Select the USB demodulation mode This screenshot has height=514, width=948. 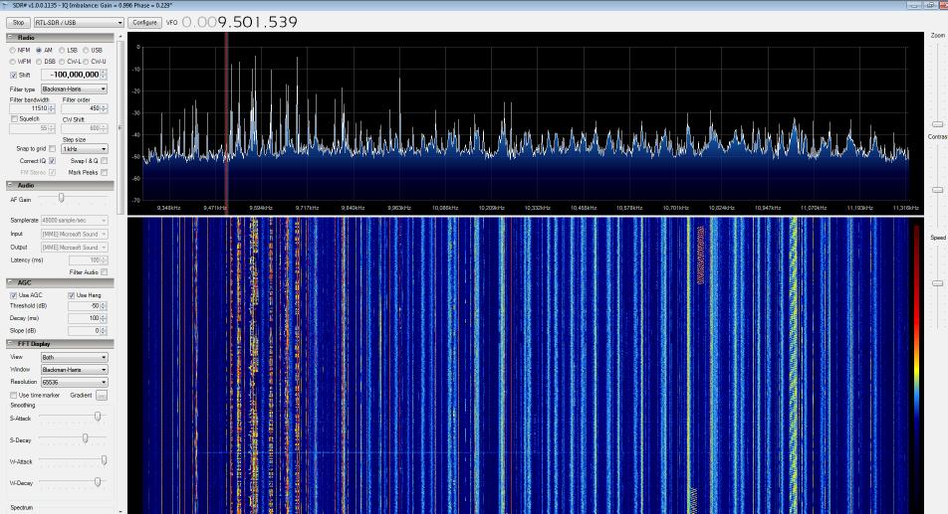pos(86,50)
